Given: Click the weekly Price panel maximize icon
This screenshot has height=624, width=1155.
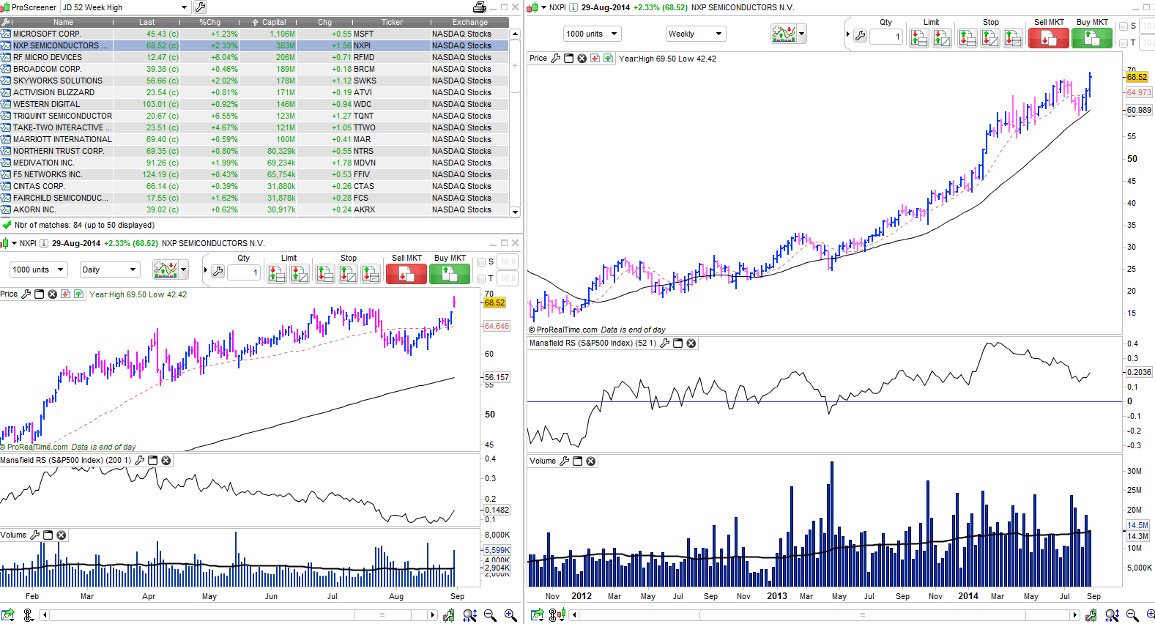Looking at the screenshot, I should [x=568, y=59].
